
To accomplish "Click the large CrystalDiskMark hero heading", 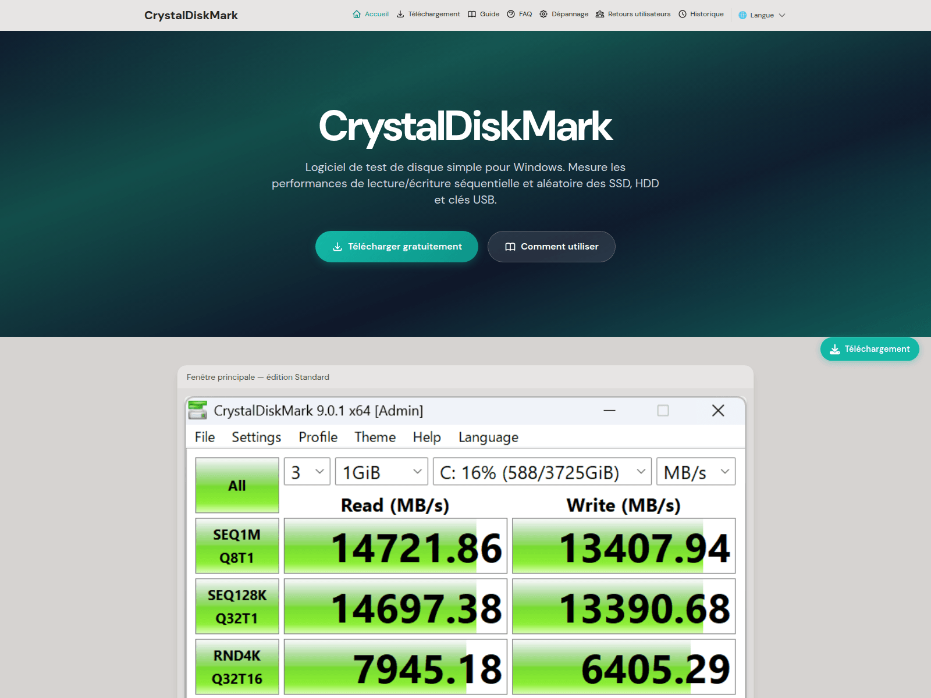I will 465,126.
